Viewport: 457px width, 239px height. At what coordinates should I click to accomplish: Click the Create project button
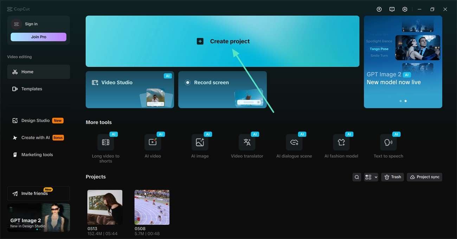223,41
